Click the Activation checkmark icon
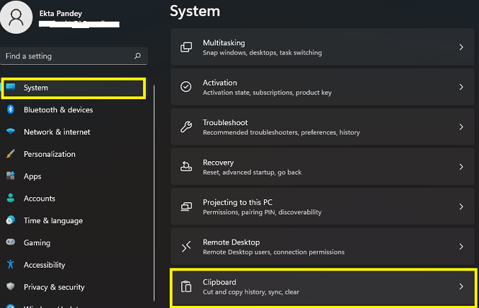The width and height of the screenshot is (479, 308). point(186,87)
